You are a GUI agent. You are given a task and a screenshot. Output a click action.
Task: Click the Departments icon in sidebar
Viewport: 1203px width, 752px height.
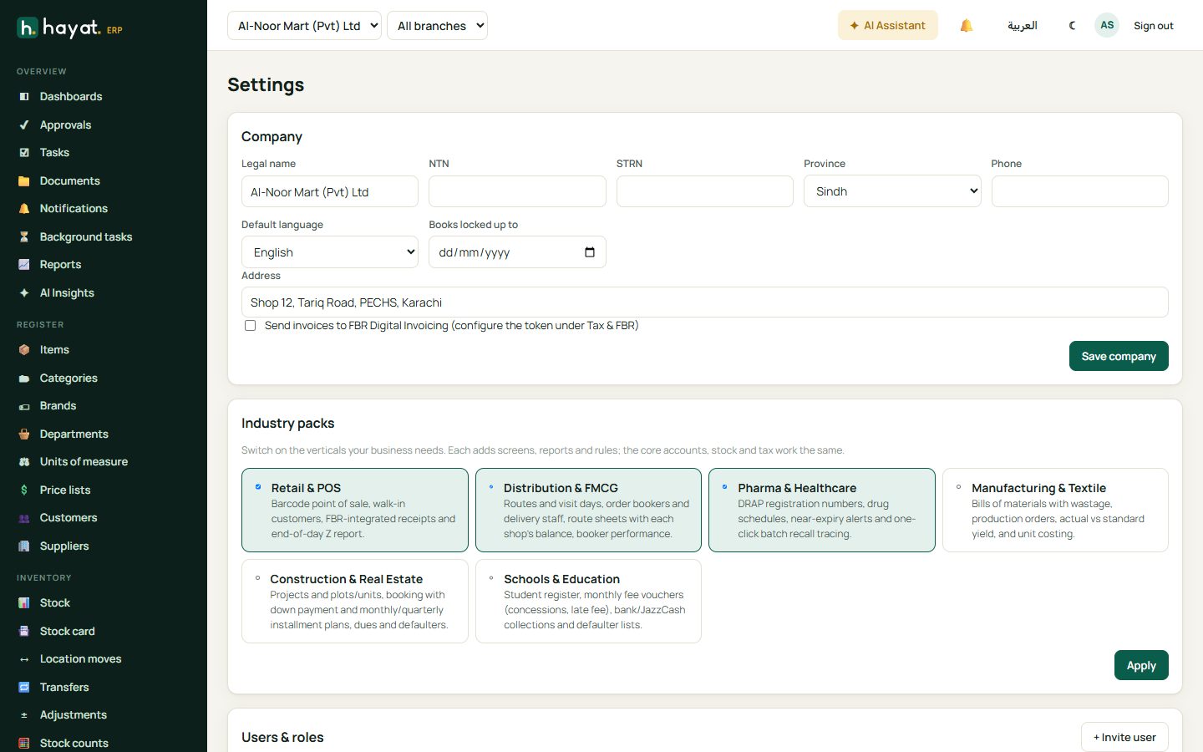[x=24, y=434]
